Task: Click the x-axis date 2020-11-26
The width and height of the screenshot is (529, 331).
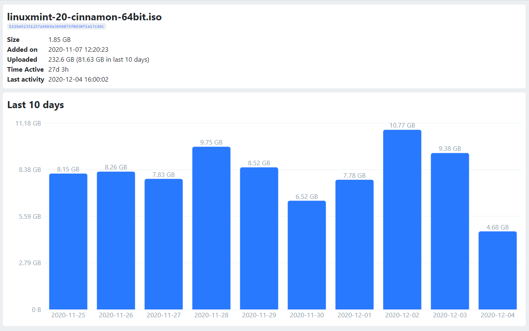Action: click(x=116, y=315)
